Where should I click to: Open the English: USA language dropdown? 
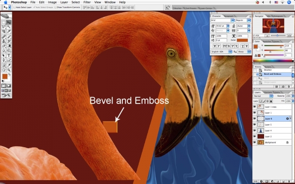click(x=221, y=52)
